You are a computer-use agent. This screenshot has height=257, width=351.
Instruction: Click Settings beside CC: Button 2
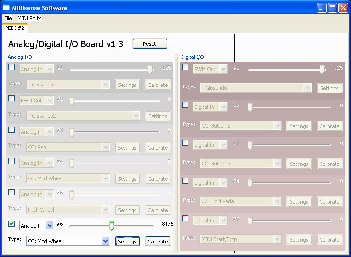[300, 126]
